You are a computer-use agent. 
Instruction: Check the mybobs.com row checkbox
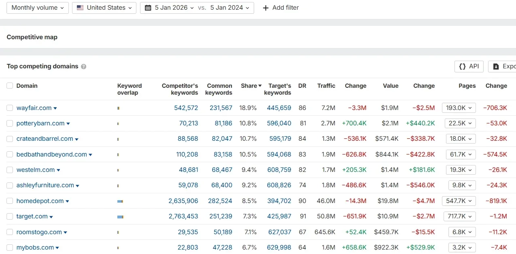tap(10, 248)
